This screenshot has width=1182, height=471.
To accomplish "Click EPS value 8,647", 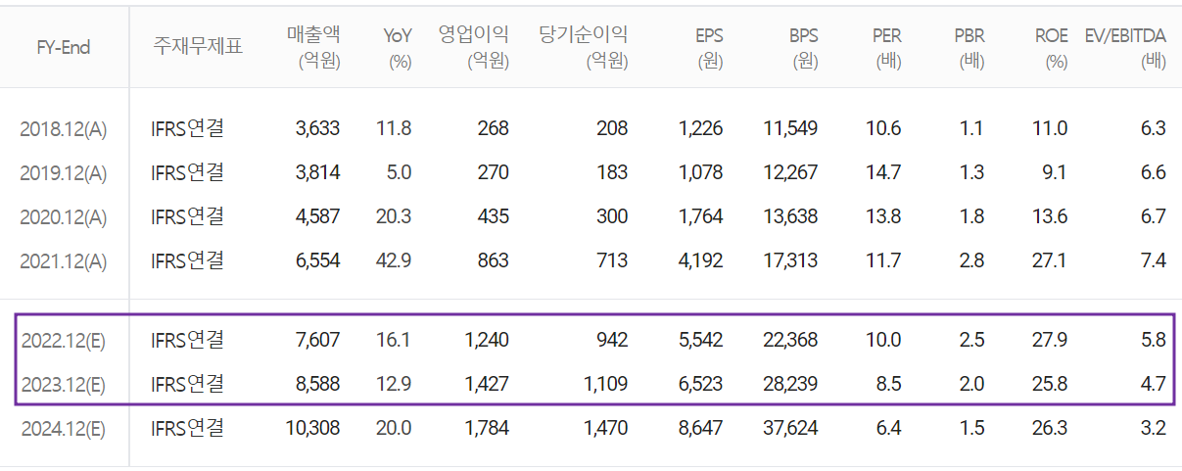I will [701, 429].
